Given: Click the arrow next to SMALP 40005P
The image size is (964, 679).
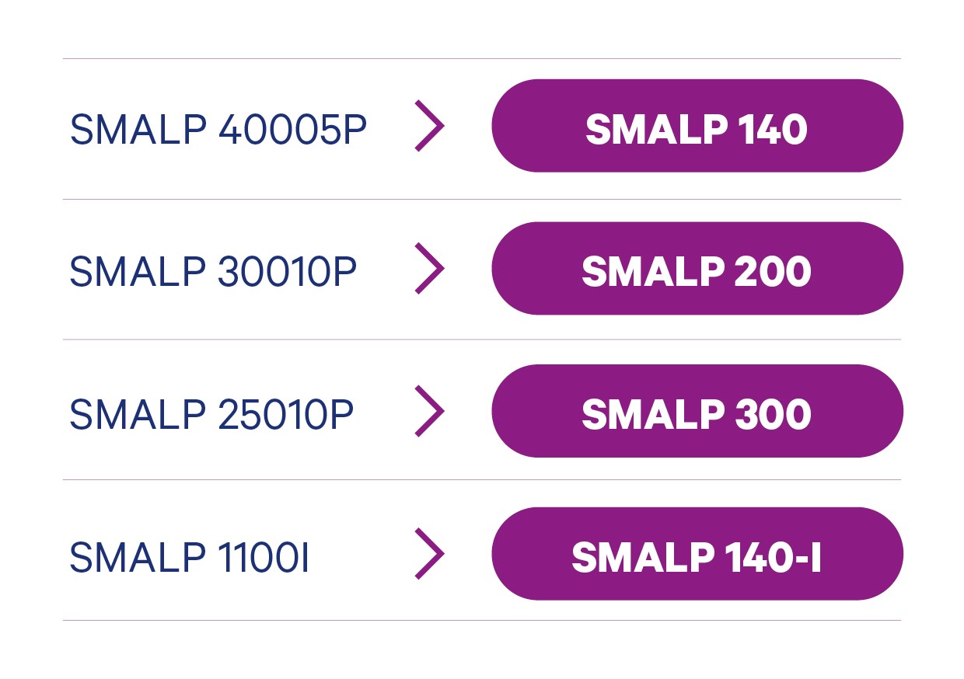Looking at the screenshot, I should [430, 125].
